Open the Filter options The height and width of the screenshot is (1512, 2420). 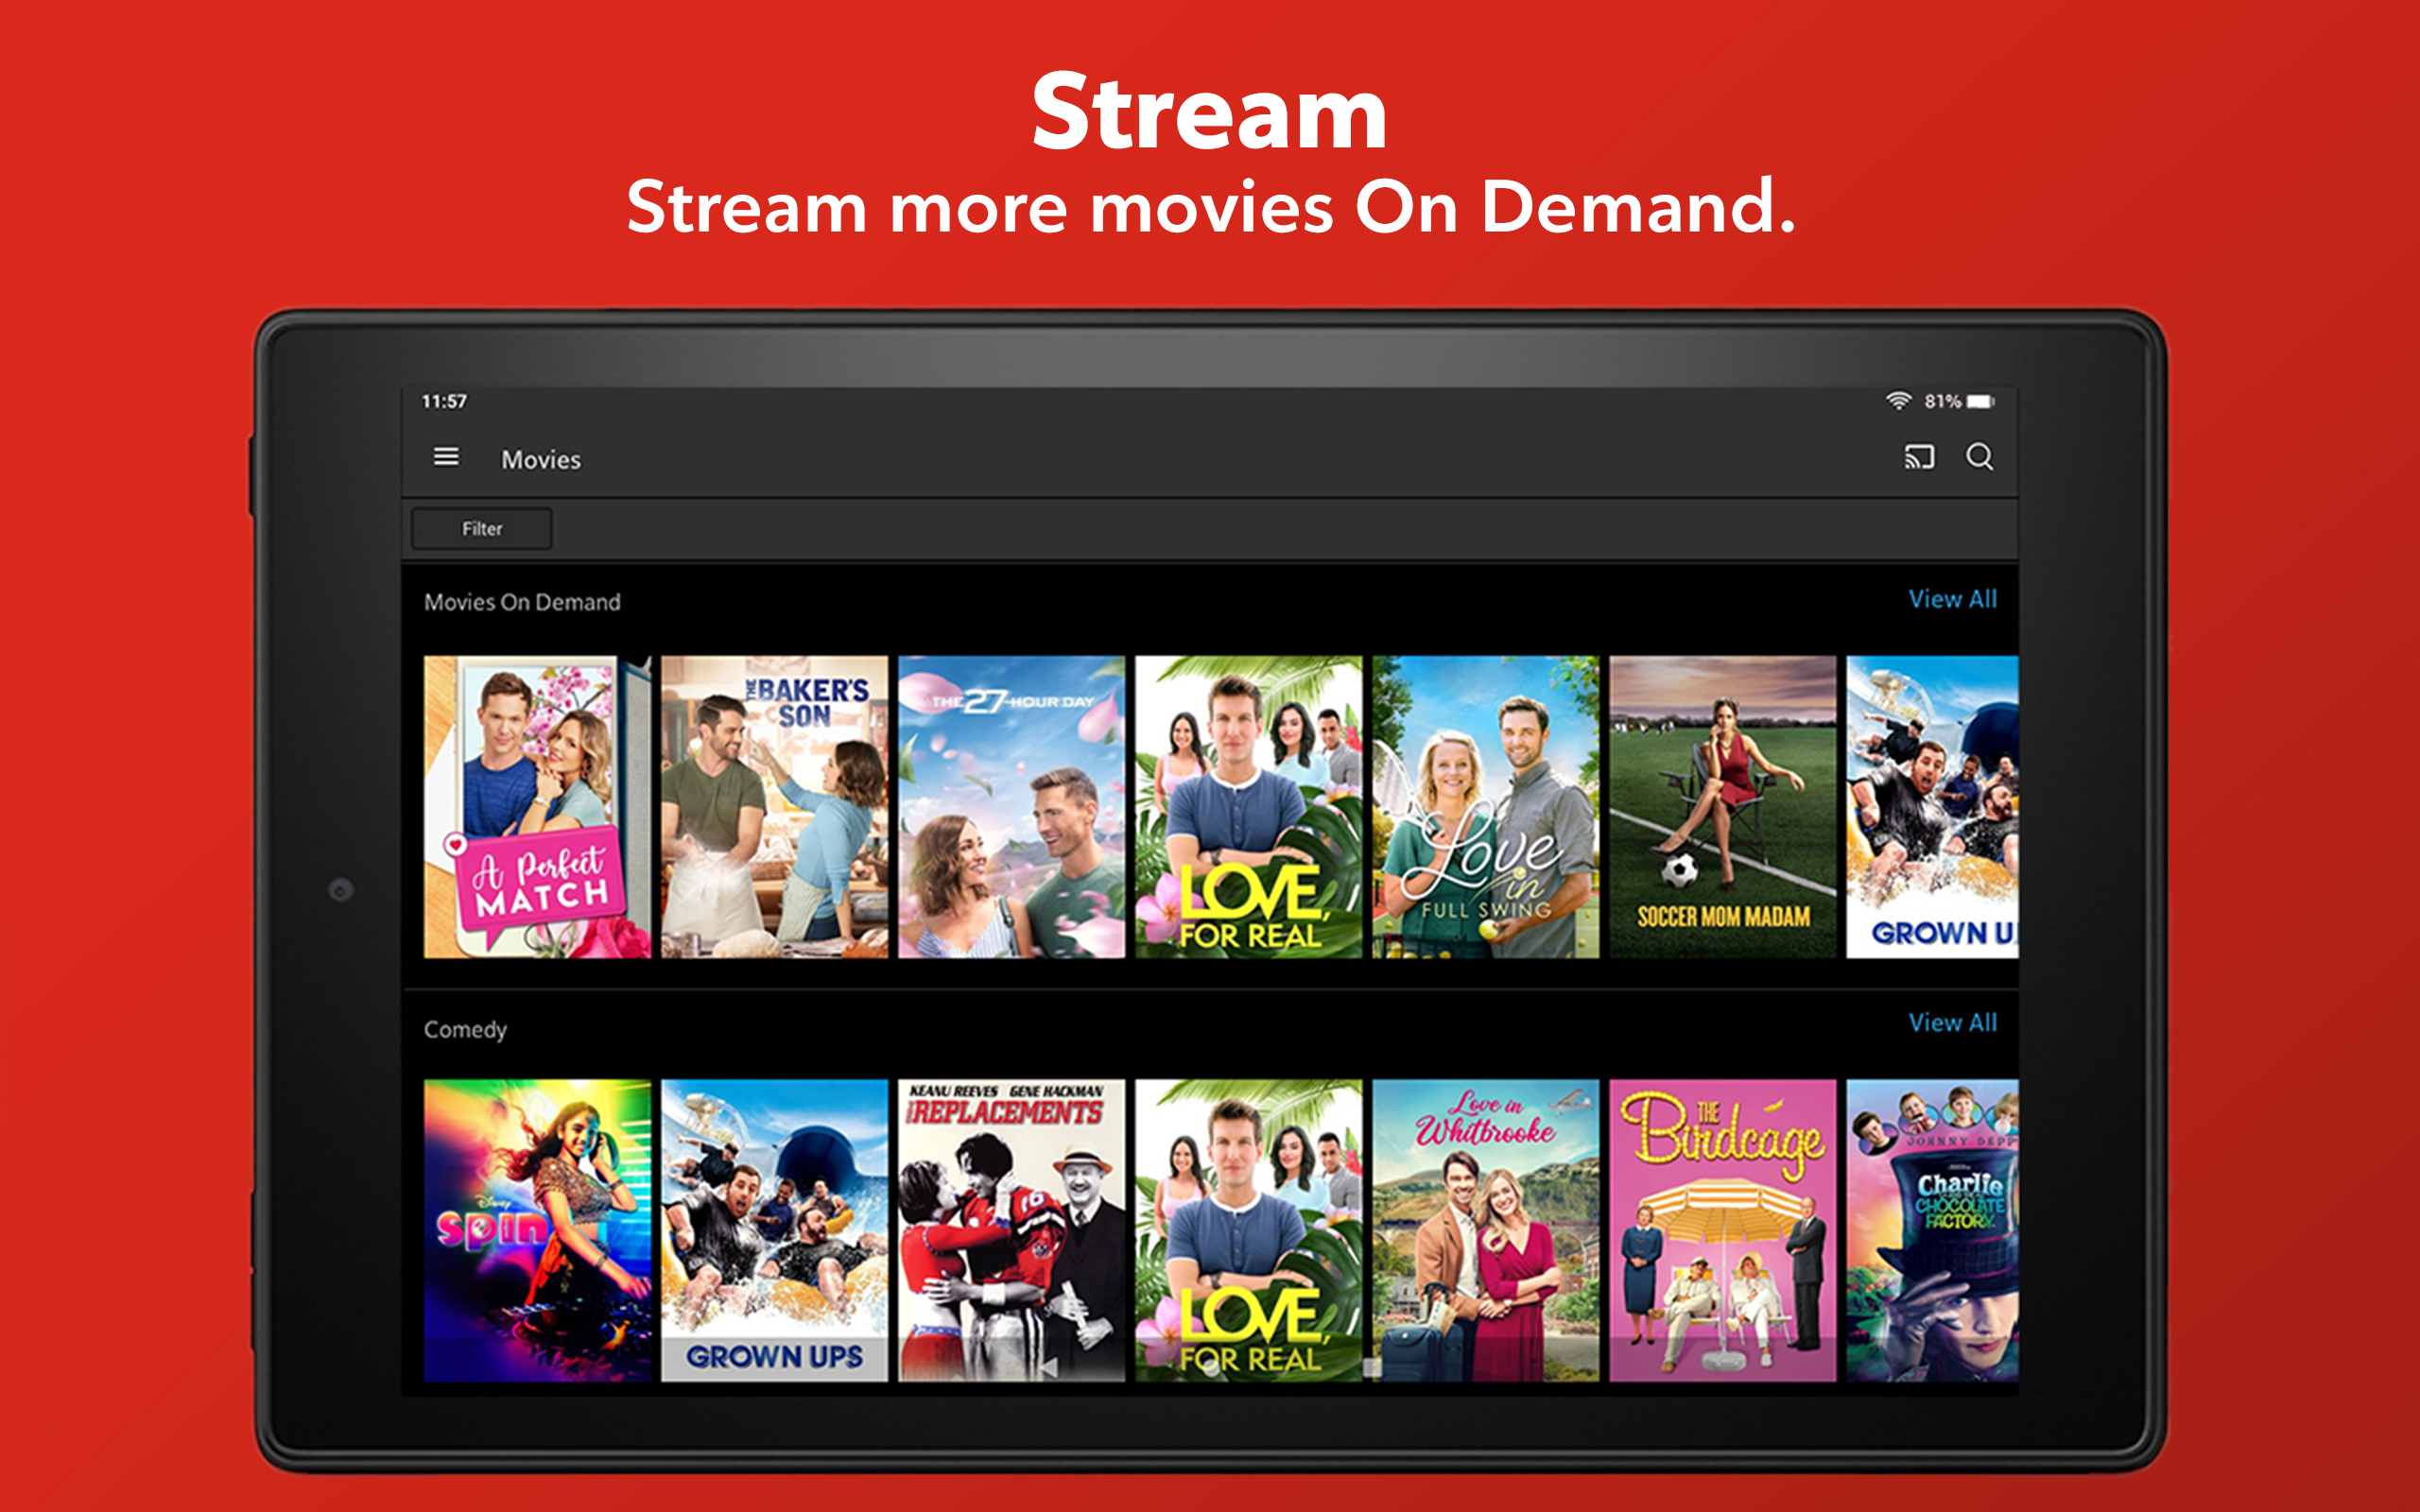point(481,528)
